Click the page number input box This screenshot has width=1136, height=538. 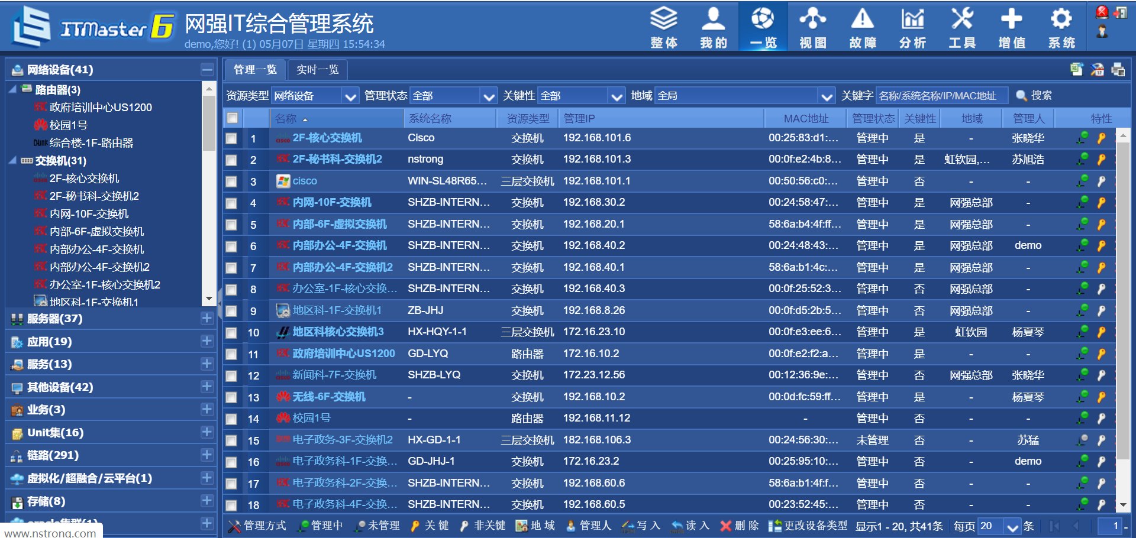[x=1109, y=526]
